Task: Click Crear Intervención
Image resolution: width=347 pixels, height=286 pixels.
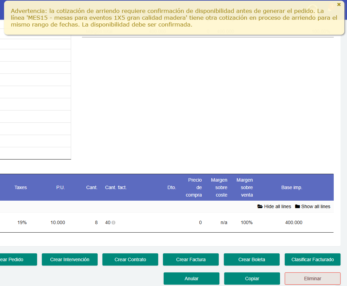Action: 69,259
